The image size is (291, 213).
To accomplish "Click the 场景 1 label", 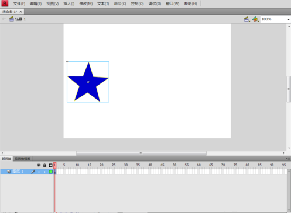I will [20, 19].
